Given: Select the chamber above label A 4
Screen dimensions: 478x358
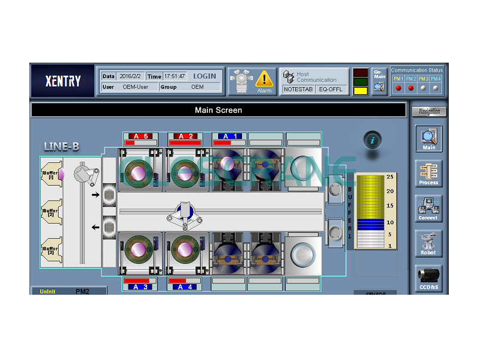Looking at the screenshot, I should [x=187, y=254].
